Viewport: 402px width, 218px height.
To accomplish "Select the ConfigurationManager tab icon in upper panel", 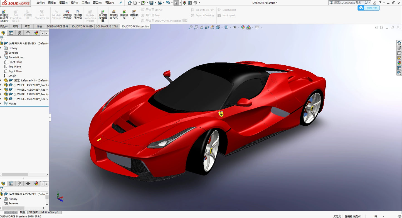I will pyautogui.click(x=19, y=33).
